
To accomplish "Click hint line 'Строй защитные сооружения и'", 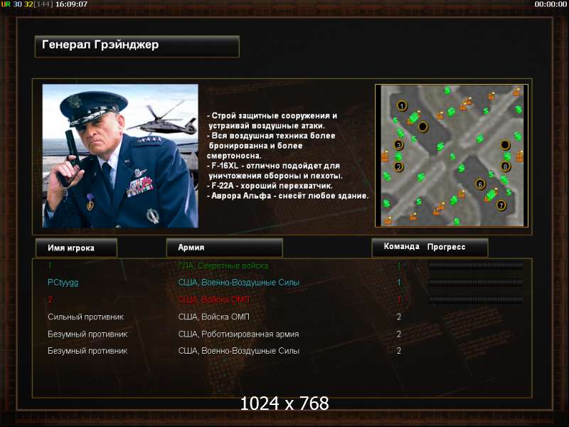I will 272,116.
